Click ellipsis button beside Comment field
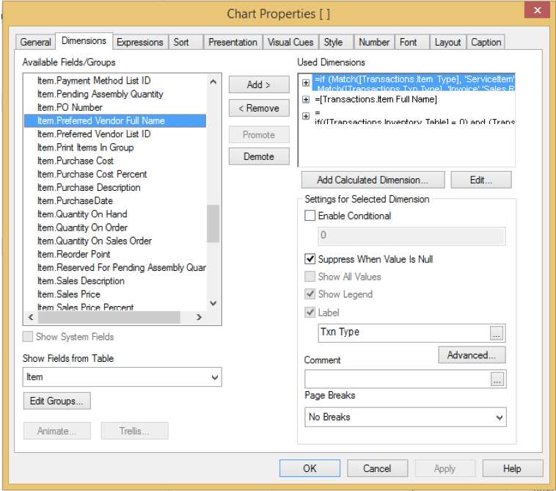The image size is (556, 491). [x=497, y=379]
